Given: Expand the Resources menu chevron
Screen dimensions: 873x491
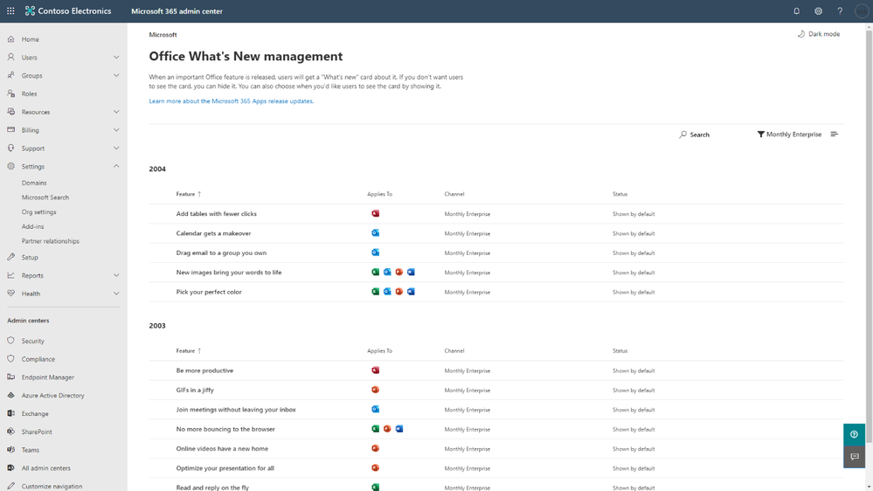Looking at the screenshot, I should click(116, 112).
